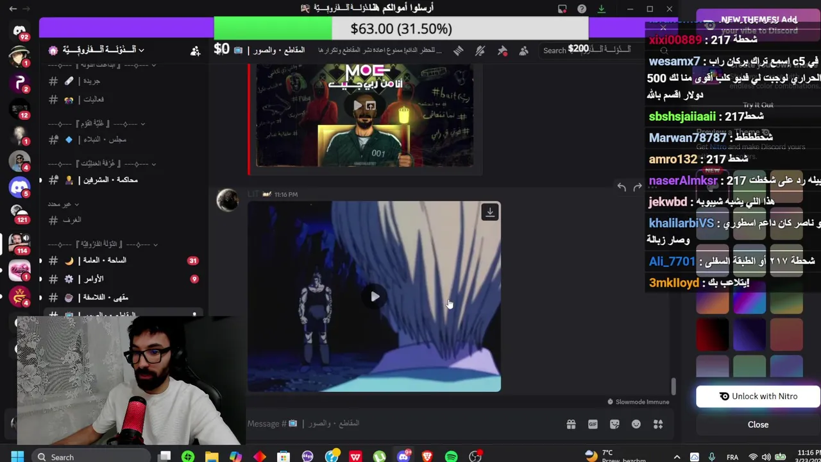Image resolution: width=821 pixels, height=462 pixels.
Task: Click the Try it Out button
Action: pos(758,105)
